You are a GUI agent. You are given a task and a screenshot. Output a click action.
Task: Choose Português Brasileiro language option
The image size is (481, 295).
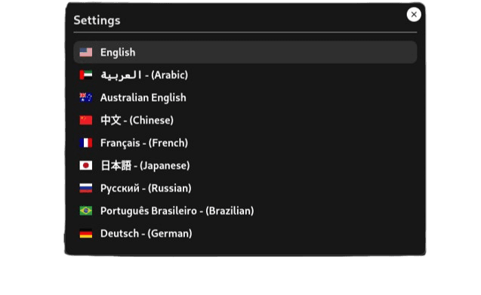point(245,211)
